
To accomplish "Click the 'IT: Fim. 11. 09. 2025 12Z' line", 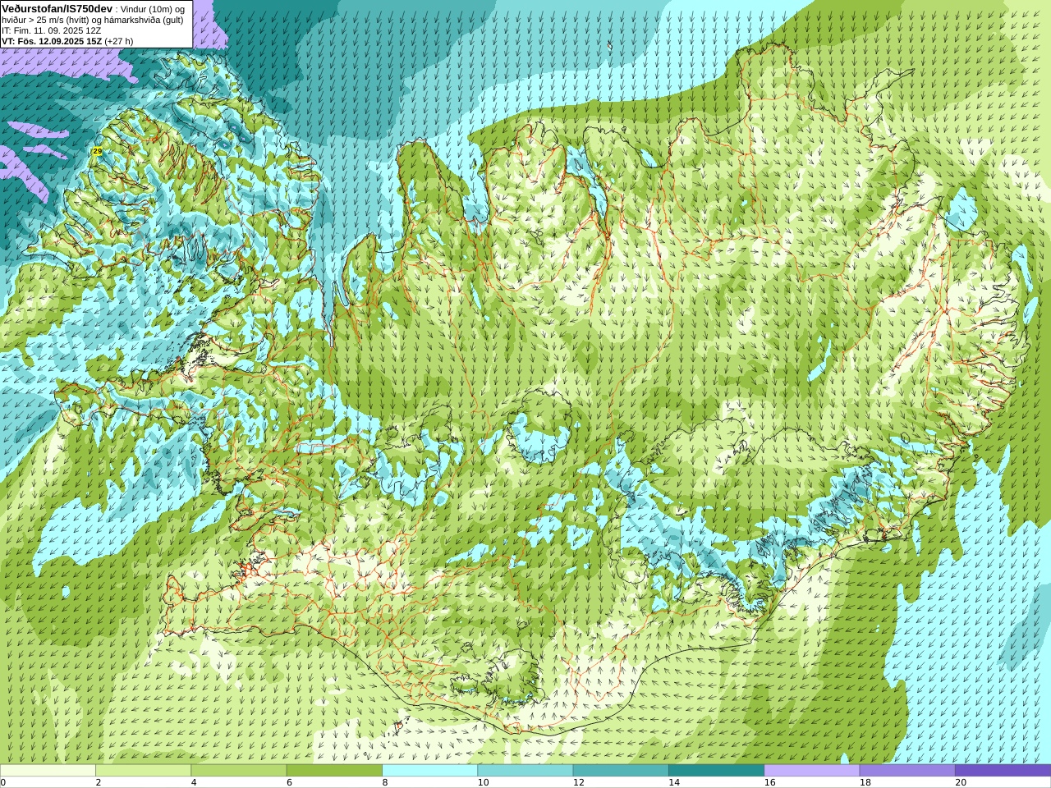I will pos(52,30).
